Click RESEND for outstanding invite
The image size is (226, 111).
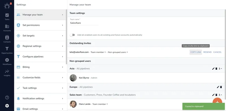[207, 52]
